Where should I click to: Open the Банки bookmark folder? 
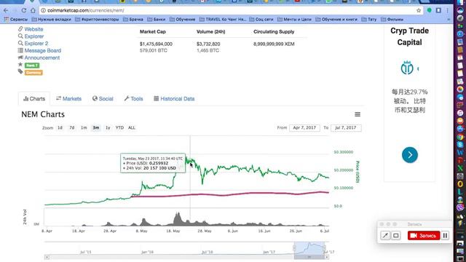coord(157,20)
